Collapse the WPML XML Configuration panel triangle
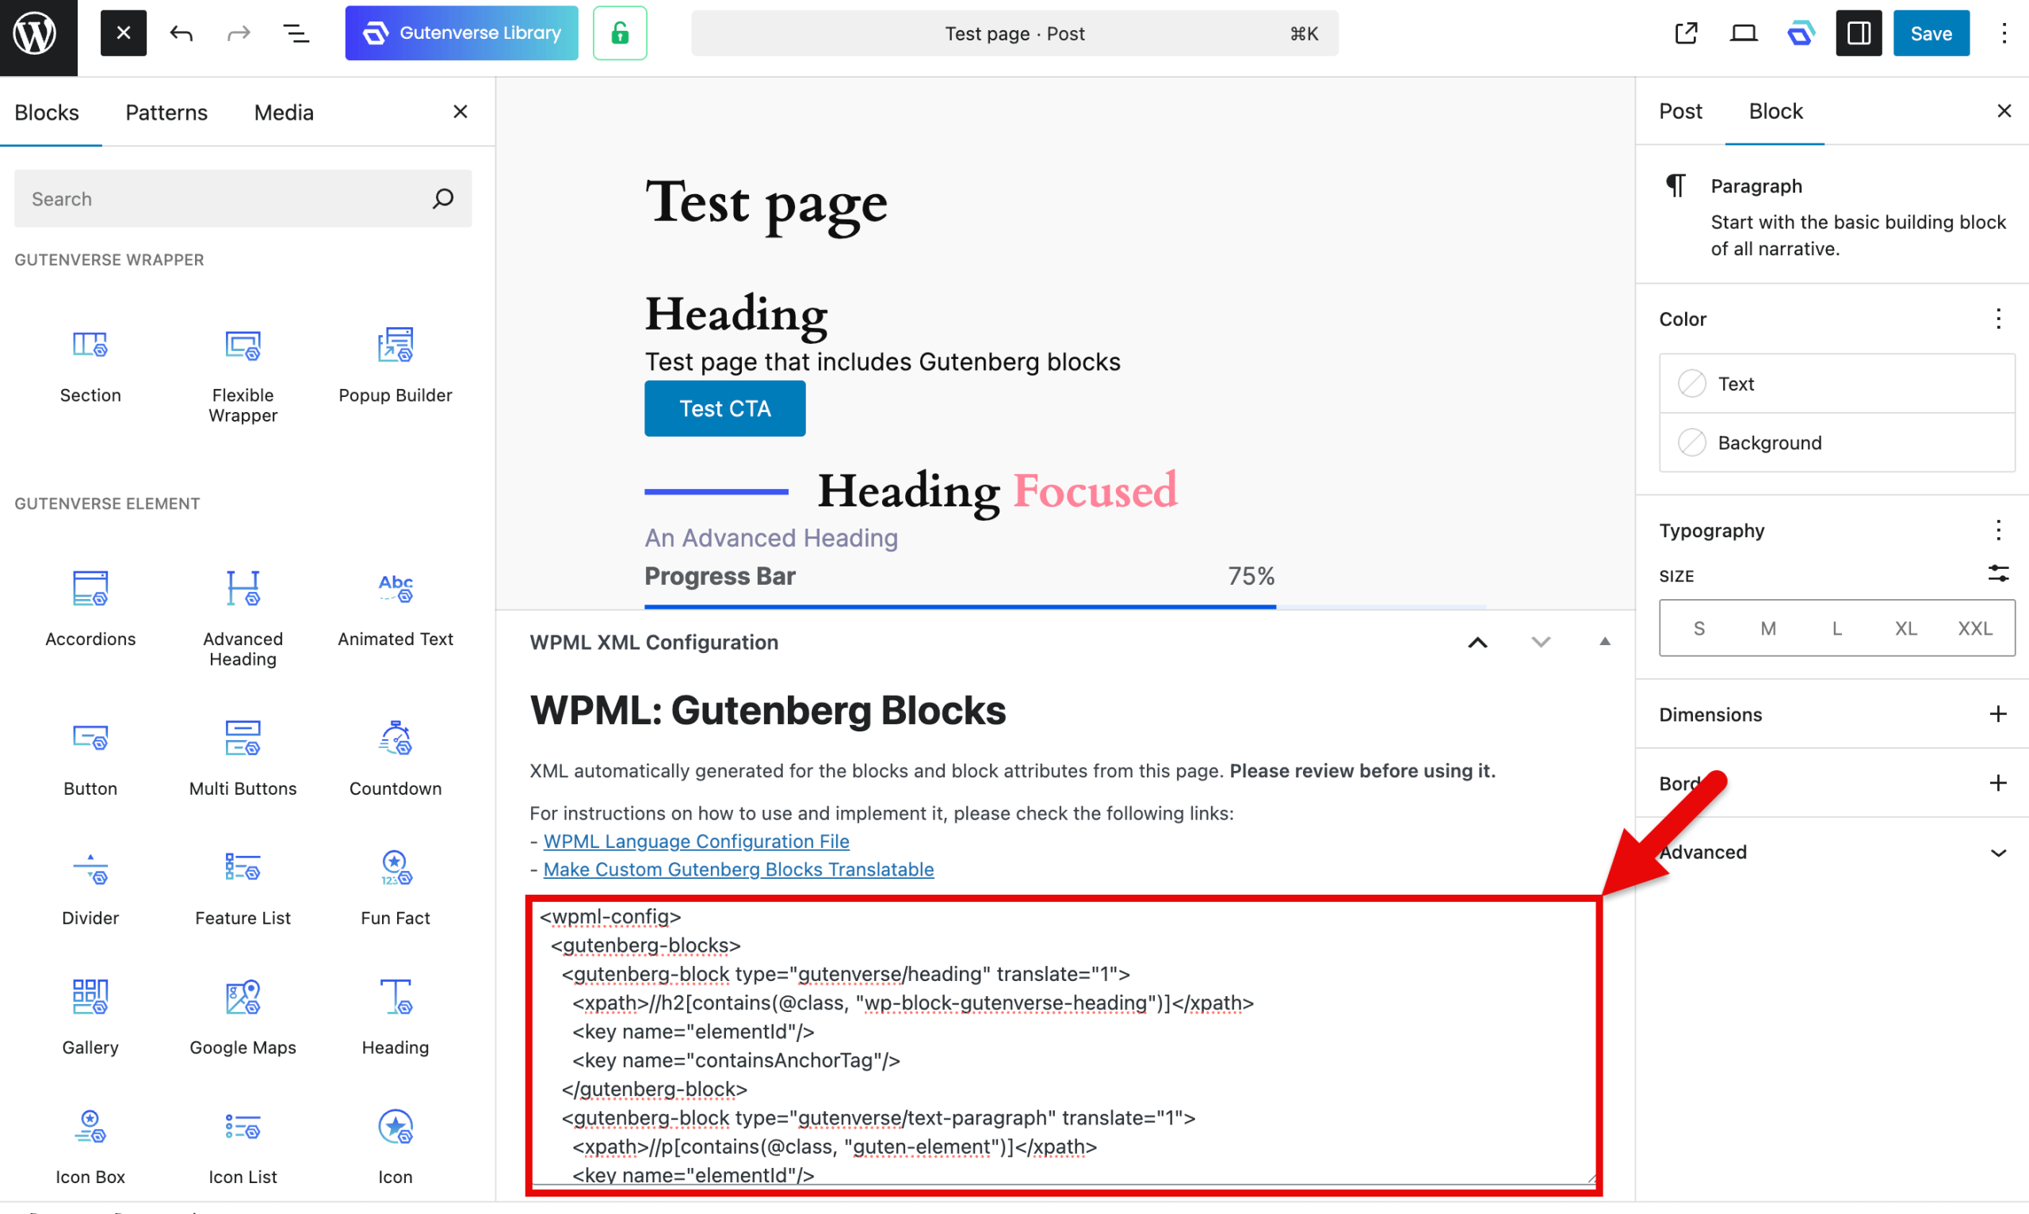Screen dimensions: 2029x1214 point(1604,641)
